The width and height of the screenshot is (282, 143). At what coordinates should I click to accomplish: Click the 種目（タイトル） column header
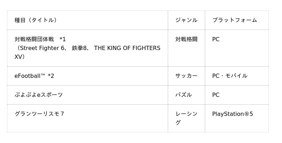pos(36,20)
